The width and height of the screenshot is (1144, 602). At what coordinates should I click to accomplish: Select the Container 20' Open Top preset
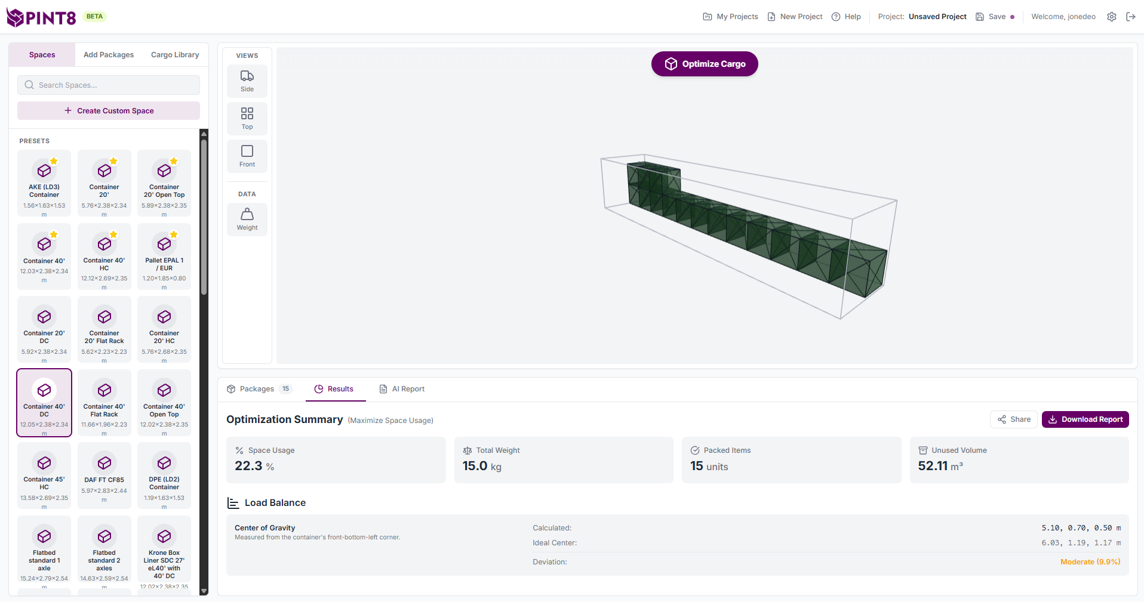tap(164, 183)
